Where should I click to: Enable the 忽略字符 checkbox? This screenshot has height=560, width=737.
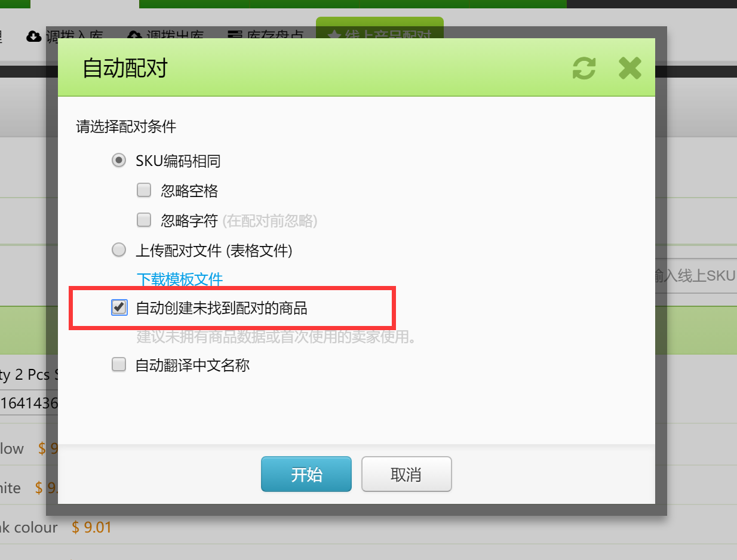point(144,220)
